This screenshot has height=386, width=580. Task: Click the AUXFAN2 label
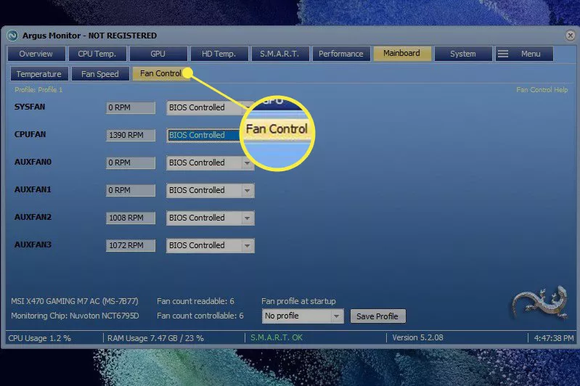point(33,217)
